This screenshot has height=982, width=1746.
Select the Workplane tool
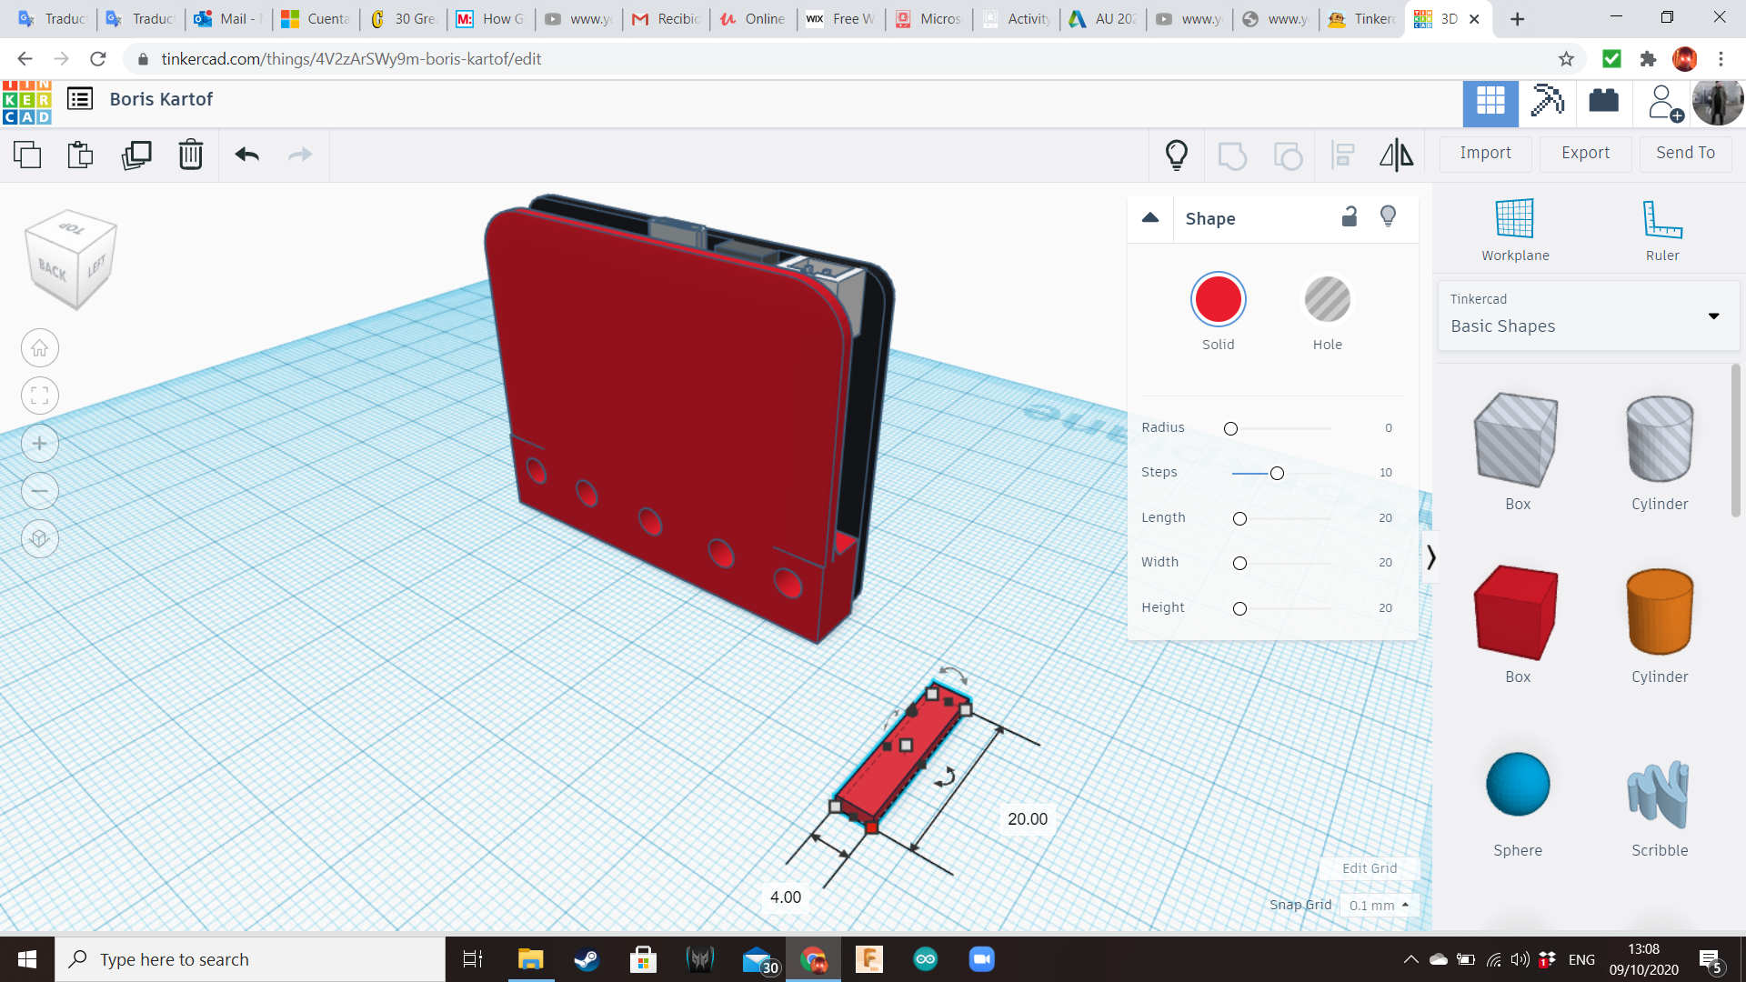pyautogui.click(x=1514, y=228)
